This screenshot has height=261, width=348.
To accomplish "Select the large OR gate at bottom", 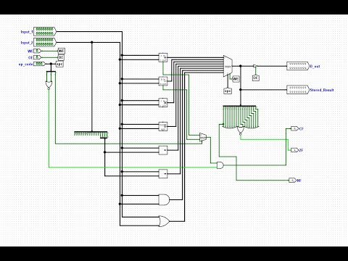I will [x=164, y=221].
